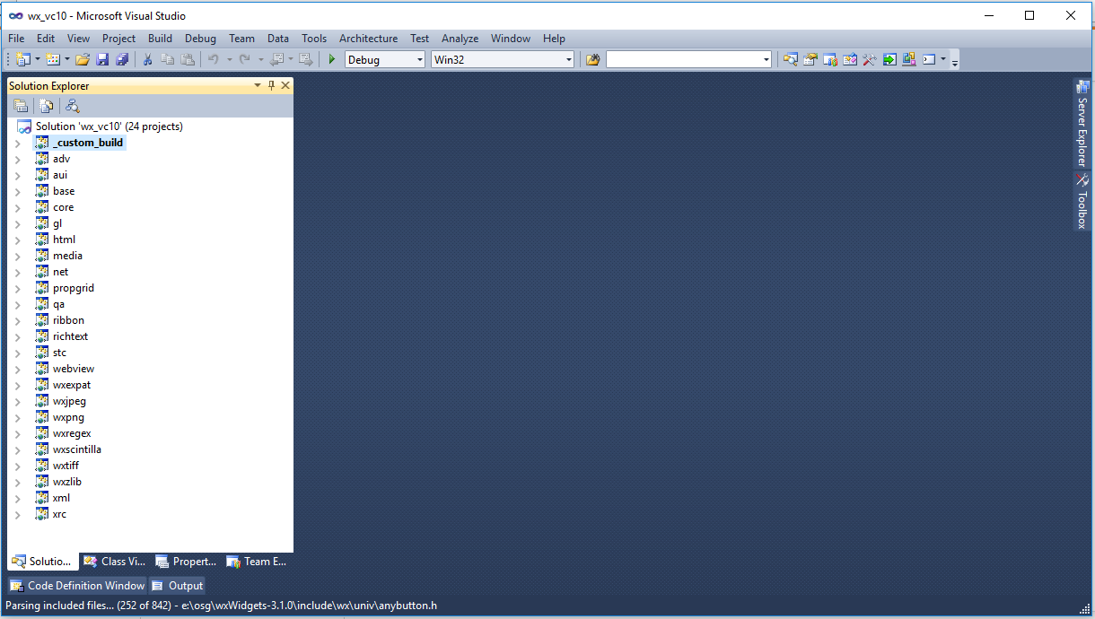Start debugging with the green run arrow
Screen dimensions: 1095x619
coord(331,59)
